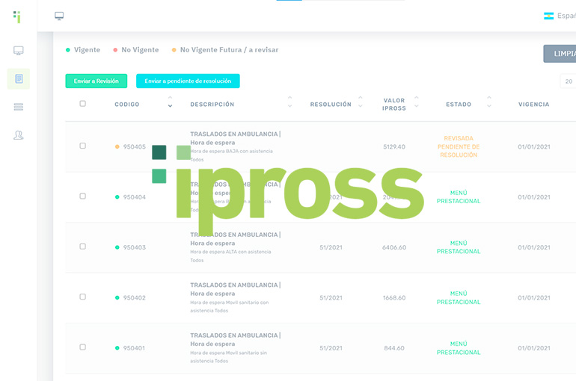
Task: Click the Argentina flag language icon
Action: pos(548,16)
